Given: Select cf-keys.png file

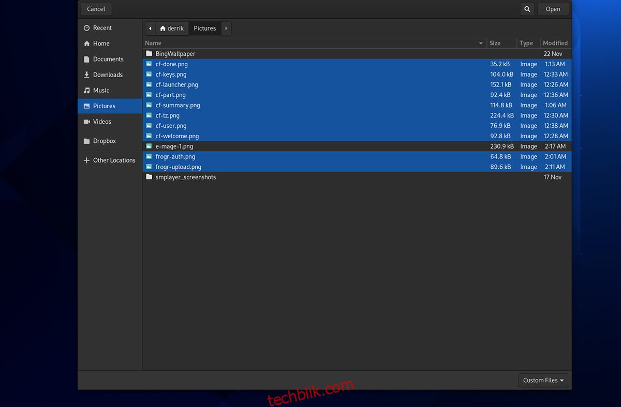Looking at the screenshot, I should click(357, 75).
